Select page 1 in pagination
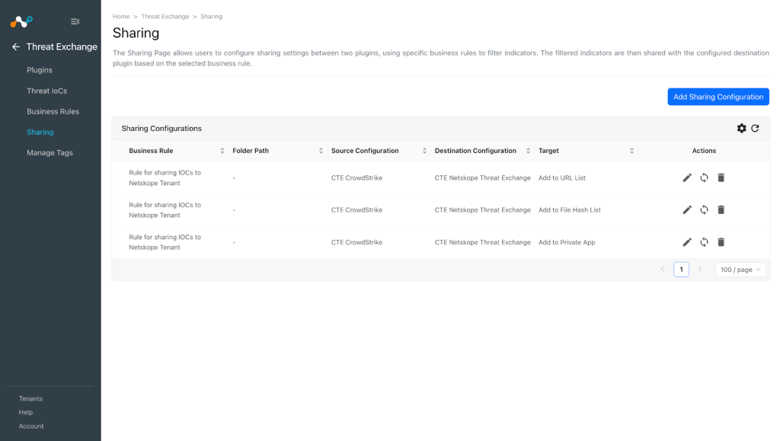Screen dimensions: 780x441 click(681, 270)
